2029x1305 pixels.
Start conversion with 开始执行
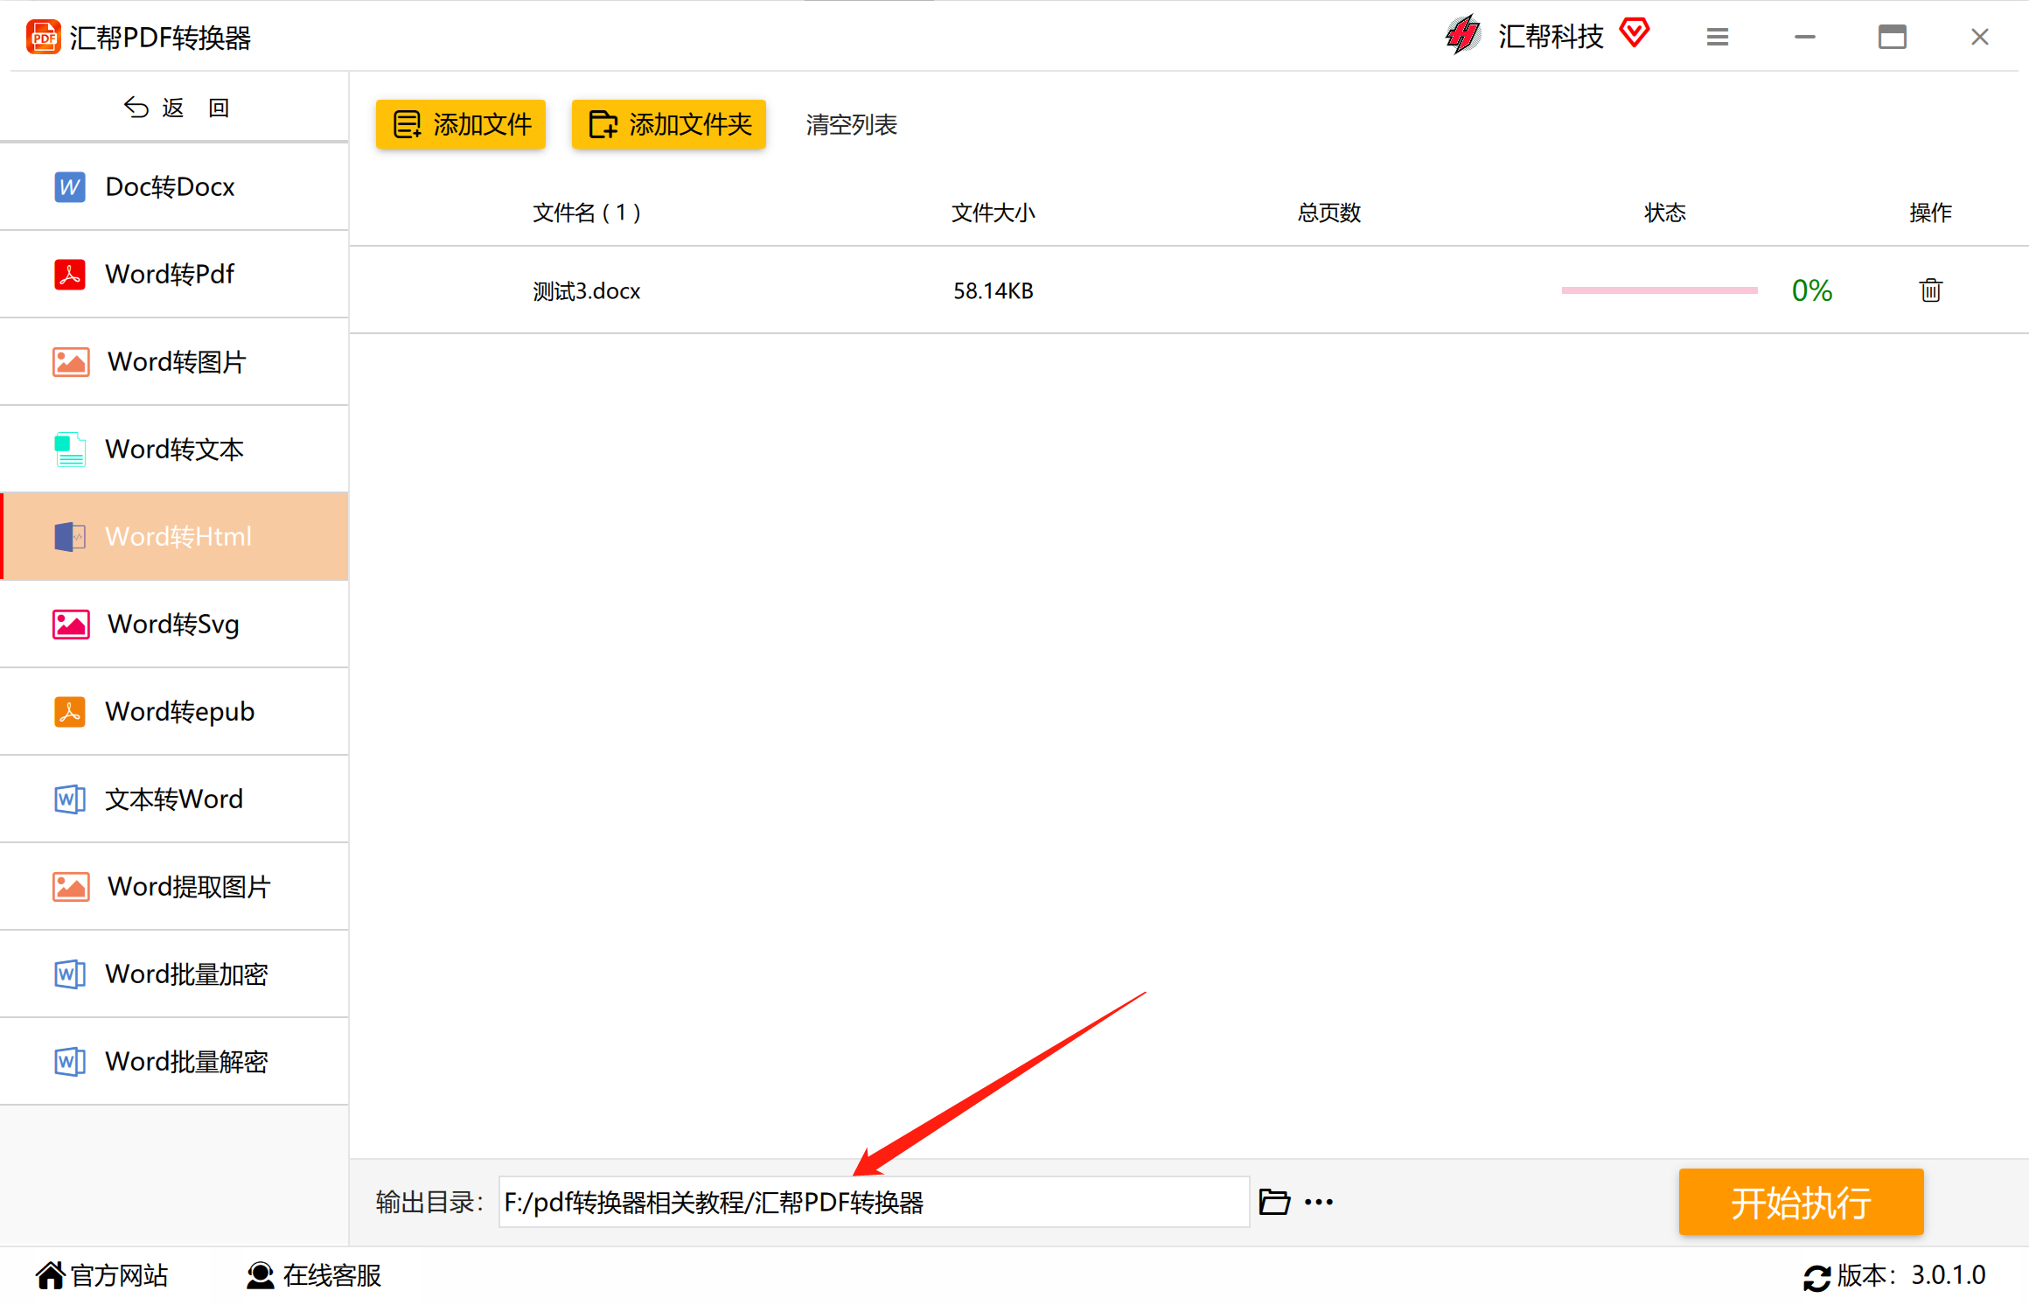[x=1801, y=1202]
